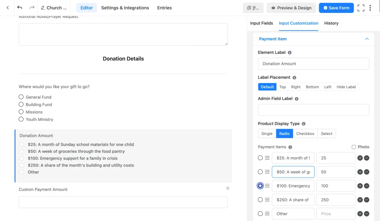
Task: Add item after the $100 Emergency row
Action: pos(360,186)
